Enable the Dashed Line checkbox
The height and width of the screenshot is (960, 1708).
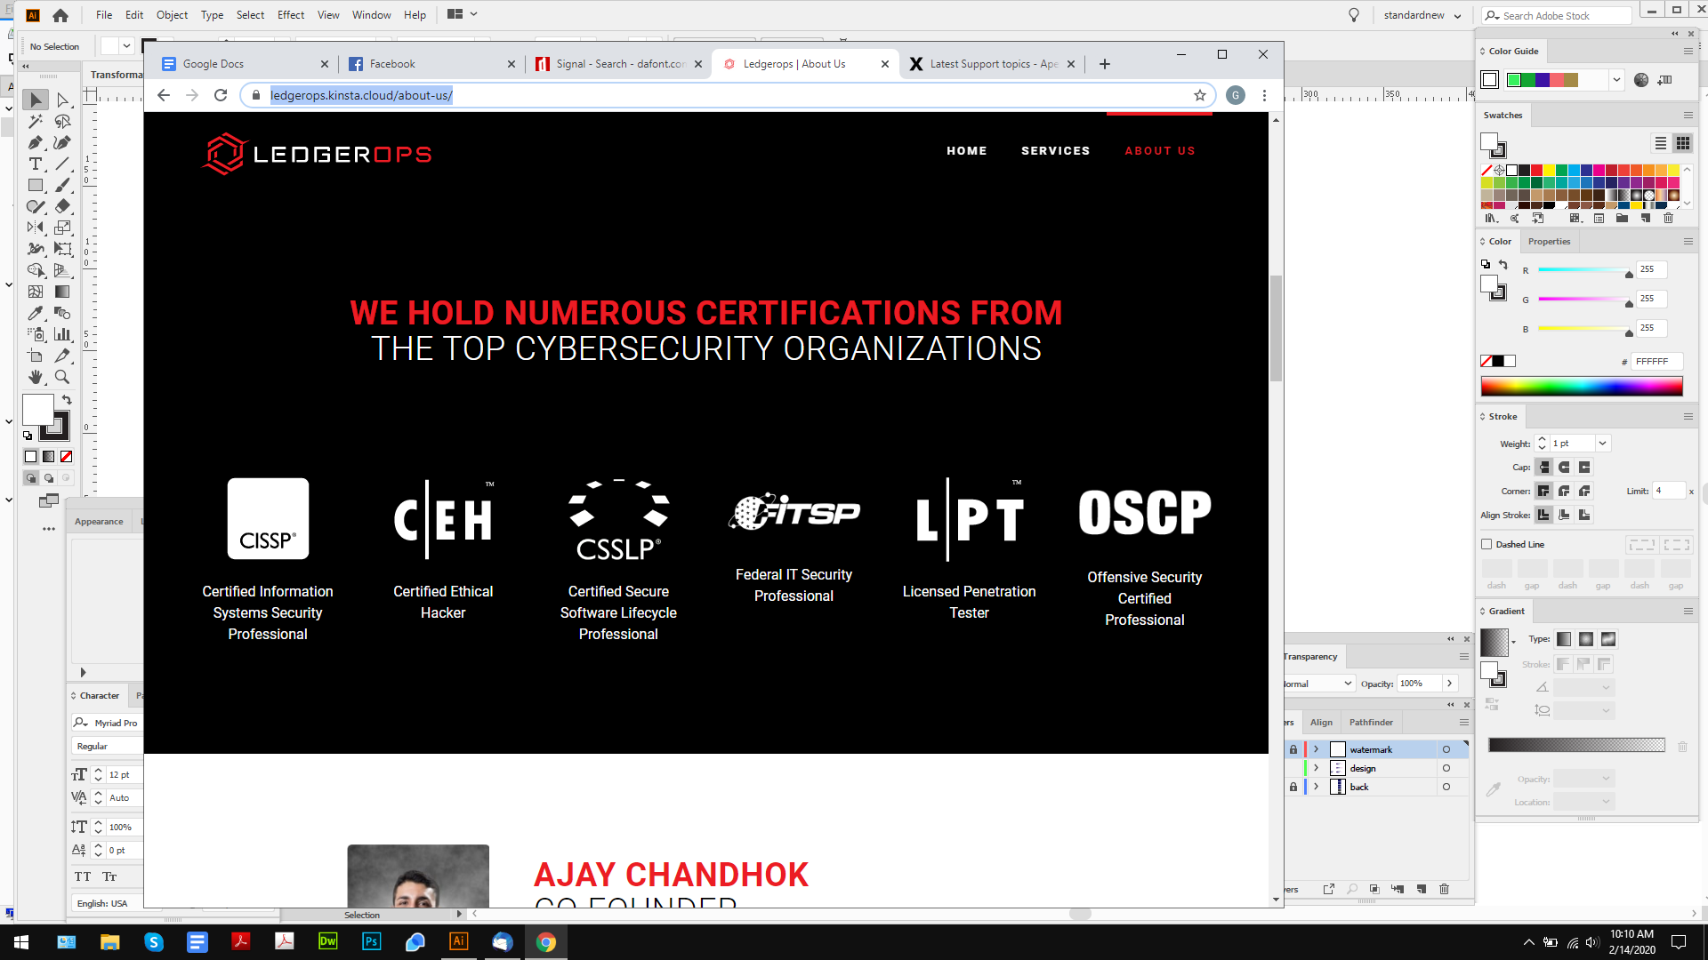tap(1486, 545)
